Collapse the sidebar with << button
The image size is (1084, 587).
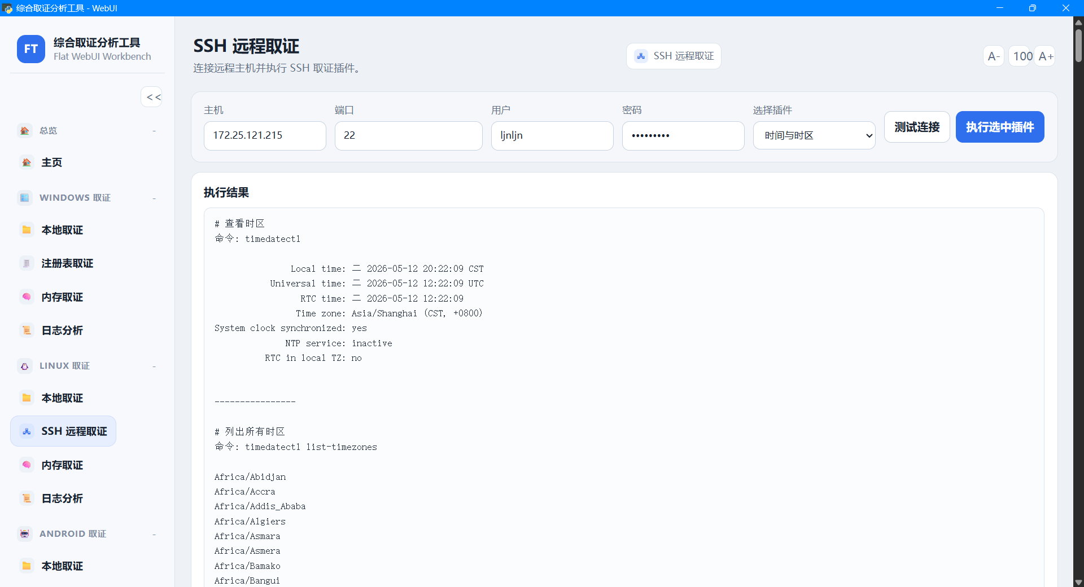click(x=152, y=97)
